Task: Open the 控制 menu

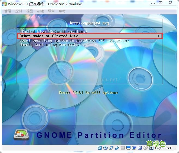Action: click(x=19, y=11)
